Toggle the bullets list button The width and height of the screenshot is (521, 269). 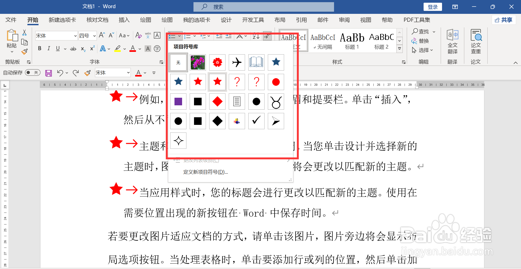(172, 36)
